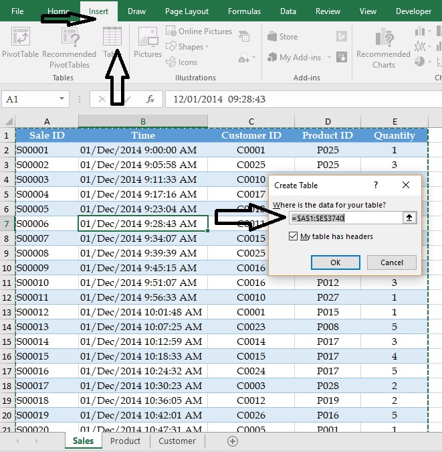The image size is (442, 452).
Task: Select column B header
Action: 143,121
